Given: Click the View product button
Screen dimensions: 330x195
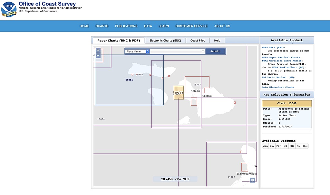Looking at the screenshot, I should 266,146.
